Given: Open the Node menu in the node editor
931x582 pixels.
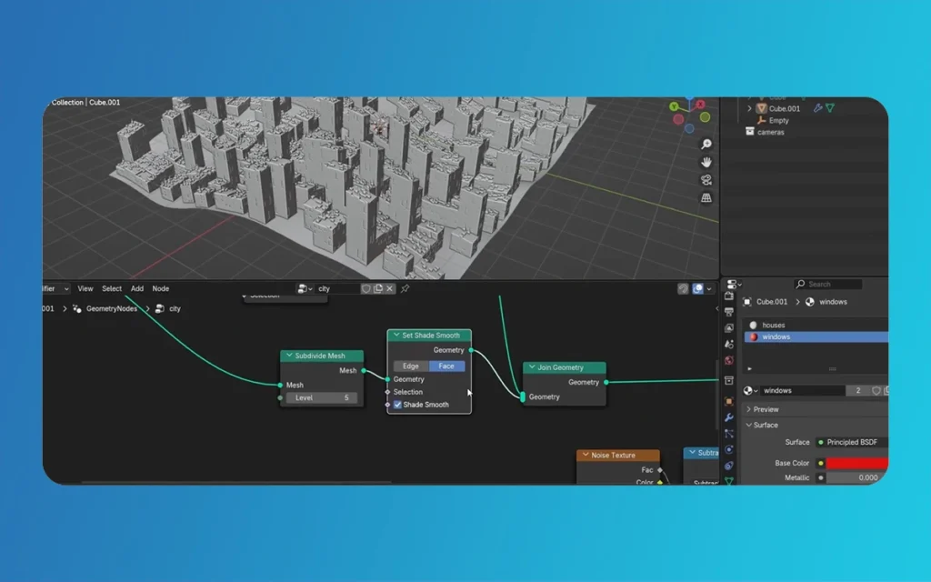Looking at the screenshot, I should pos(161,288).
